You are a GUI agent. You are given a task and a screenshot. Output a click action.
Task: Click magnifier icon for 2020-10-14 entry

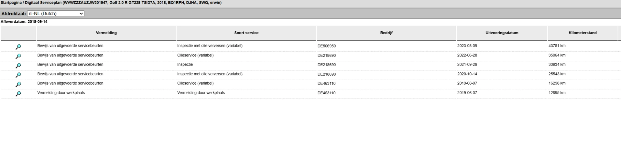(x=18, y=75)
